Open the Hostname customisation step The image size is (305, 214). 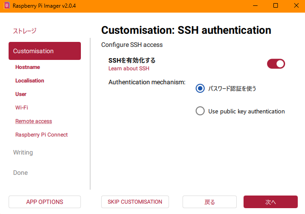coord(28,67)
